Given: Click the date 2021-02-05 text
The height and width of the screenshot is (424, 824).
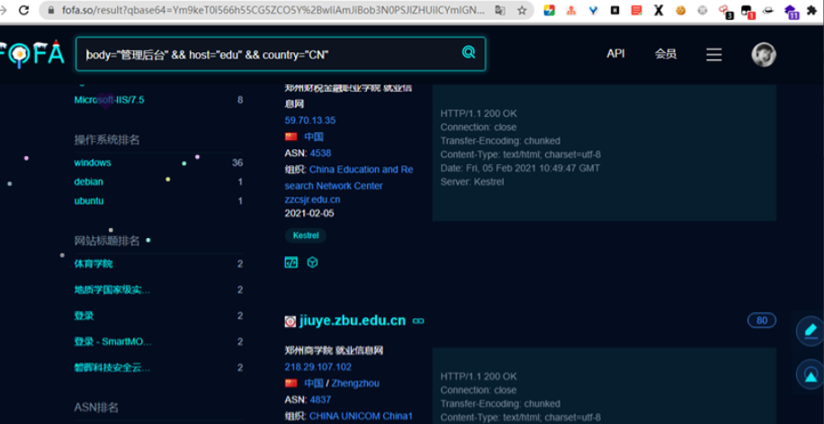Looking at the screenshot, I should pos(309,214).
